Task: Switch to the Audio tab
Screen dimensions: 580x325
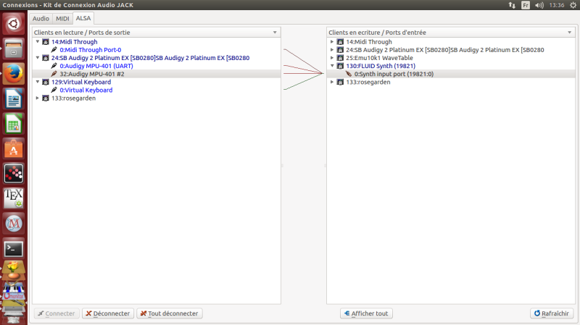Action: pos(41,19)
